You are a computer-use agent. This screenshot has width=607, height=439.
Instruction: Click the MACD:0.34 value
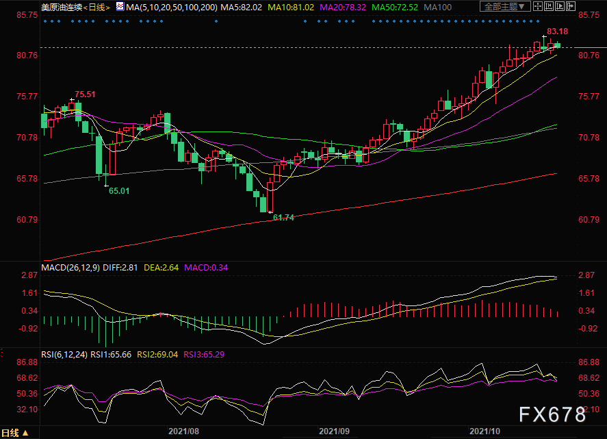[x=206, y=267]
